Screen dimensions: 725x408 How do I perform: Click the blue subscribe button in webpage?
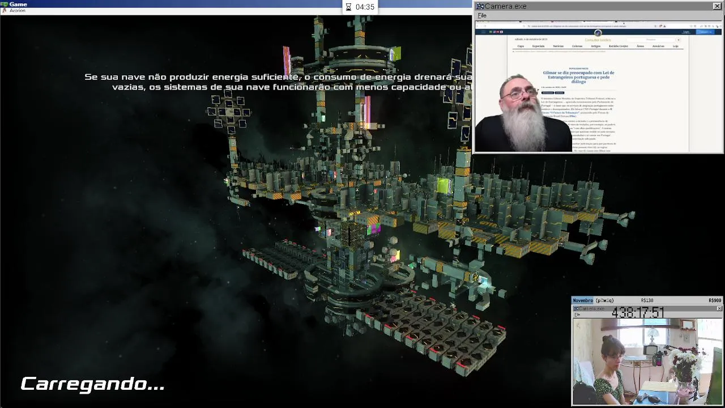point(705,32)
